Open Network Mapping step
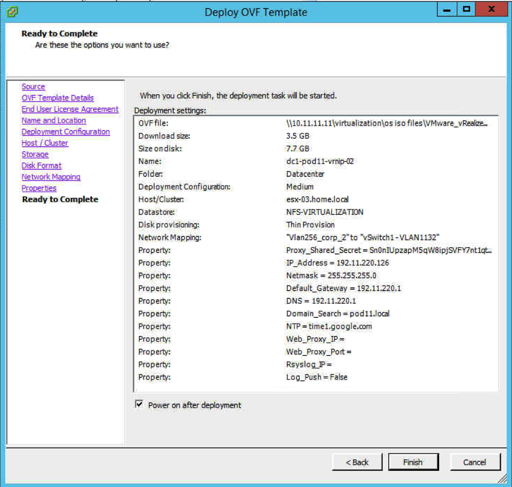 click(x=51, y=177)
